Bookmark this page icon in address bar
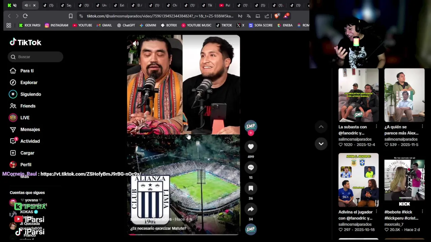 (71, 16)
